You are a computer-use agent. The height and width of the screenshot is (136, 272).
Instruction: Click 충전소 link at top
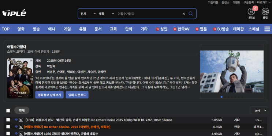[226, 2]
